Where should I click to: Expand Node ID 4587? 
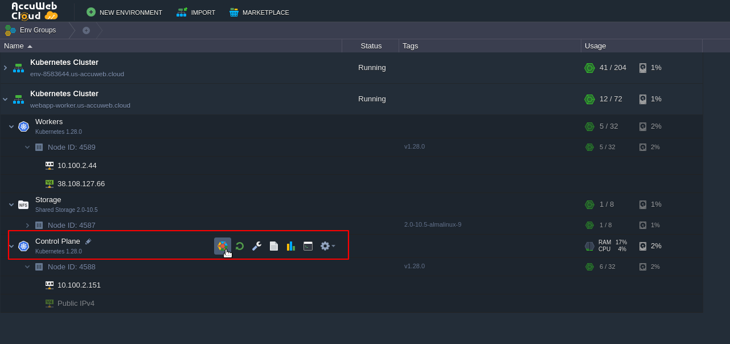(27, 225)
